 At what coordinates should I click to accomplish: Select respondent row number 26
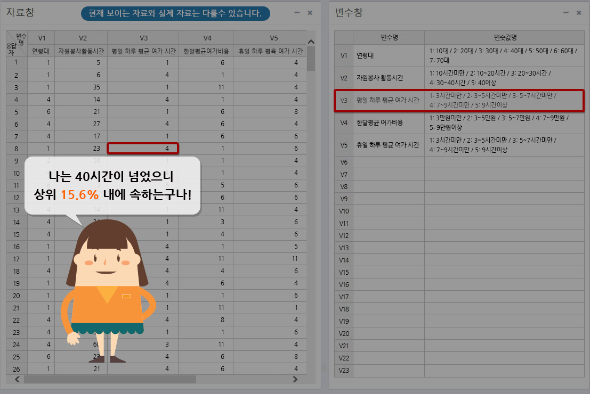[16, 369]
